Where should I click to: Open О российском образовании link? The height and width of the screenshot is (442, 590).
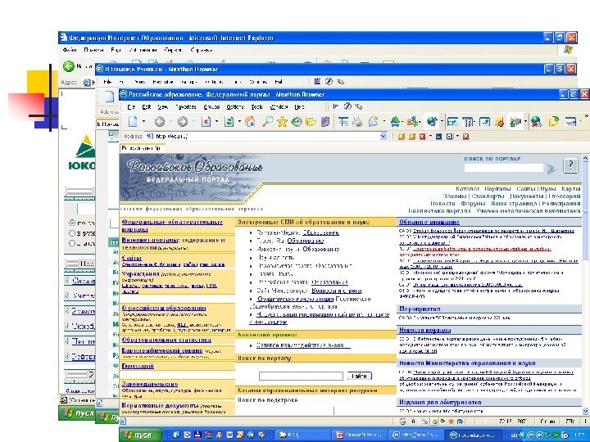[x=164, y=308]
